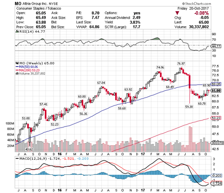The image size is (224, 193).
Task: Click the red MA(200) legend line swatch
Action: click(x=17, y=70)
